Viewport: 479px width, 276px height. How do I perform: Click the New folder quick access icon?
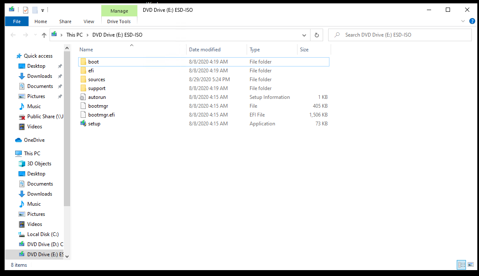pyautogui.click(x=35, y=10)
